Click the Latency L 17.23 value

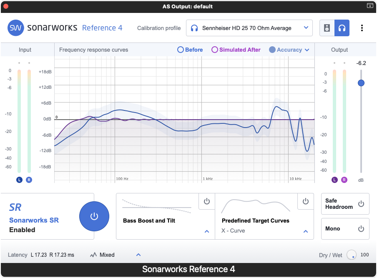tap(39, 255)
